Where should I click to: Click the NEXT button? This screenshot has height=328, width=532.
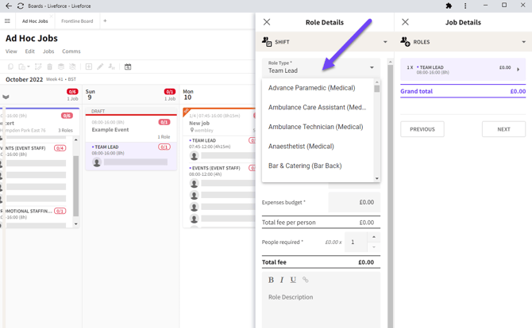503,129
